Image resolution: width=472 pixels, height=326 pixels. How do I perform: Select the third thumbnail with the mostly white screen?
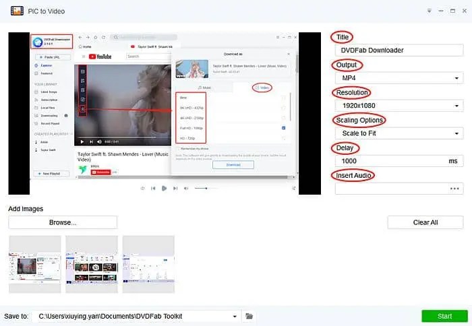point(148,264)
